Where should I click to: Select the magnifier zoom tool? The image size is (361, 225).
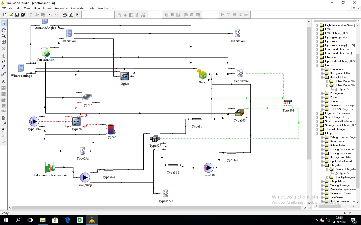coord(4,36)
